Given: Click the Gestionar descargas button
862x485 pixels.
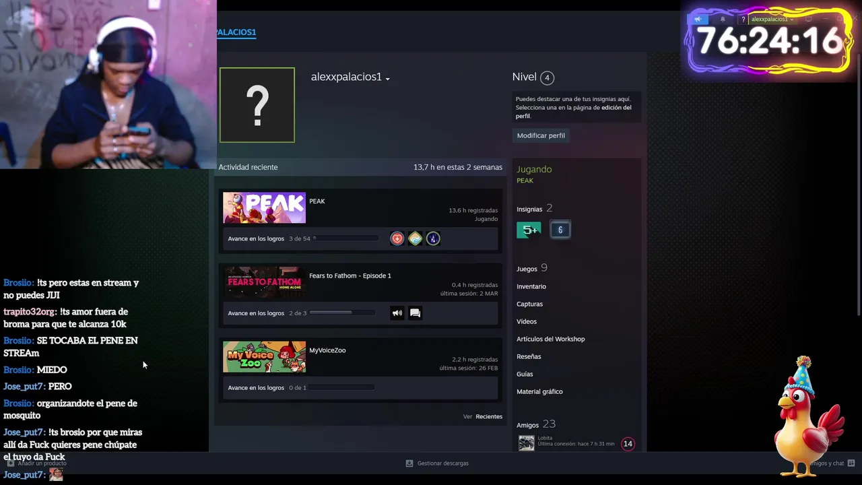Looking at the screenshot, I should (437, 463).
